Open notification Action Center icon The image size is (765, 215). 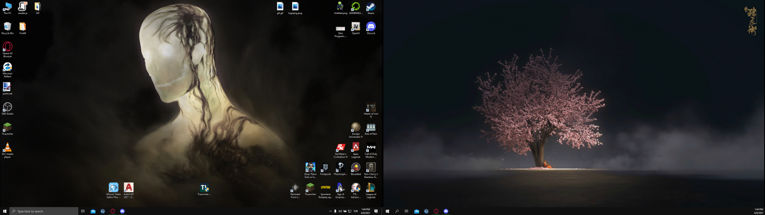tap(376, 211)
